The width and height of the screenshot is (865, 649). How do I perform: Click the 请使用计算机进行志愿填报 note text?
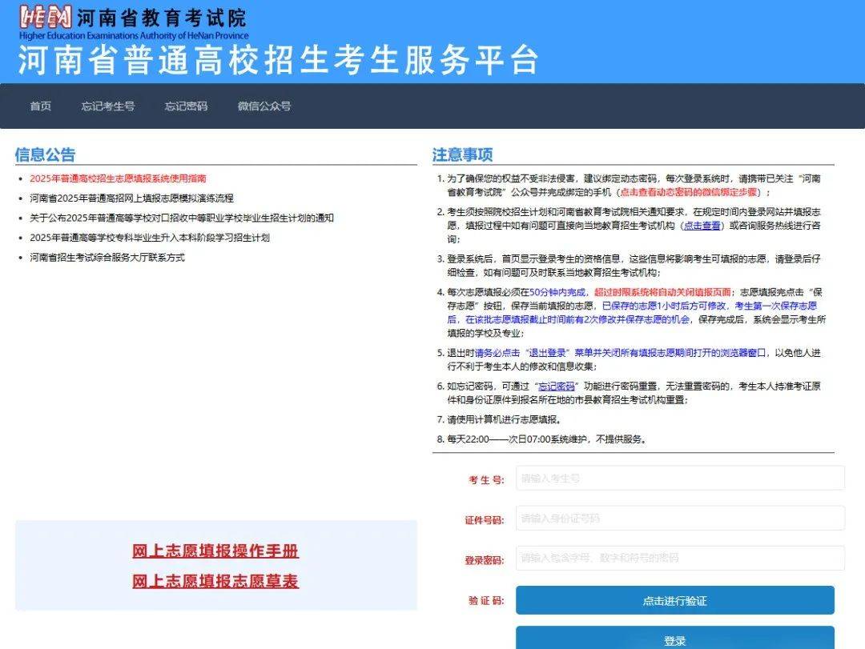pyautogui.click(x=504, y=419)
